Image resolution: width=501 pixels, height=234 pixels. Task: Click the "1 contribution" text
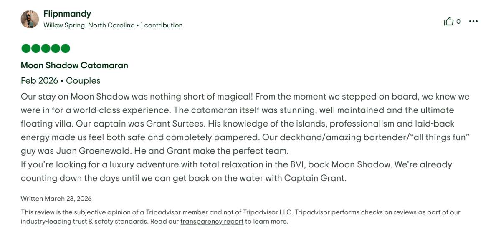click(161, 25)
